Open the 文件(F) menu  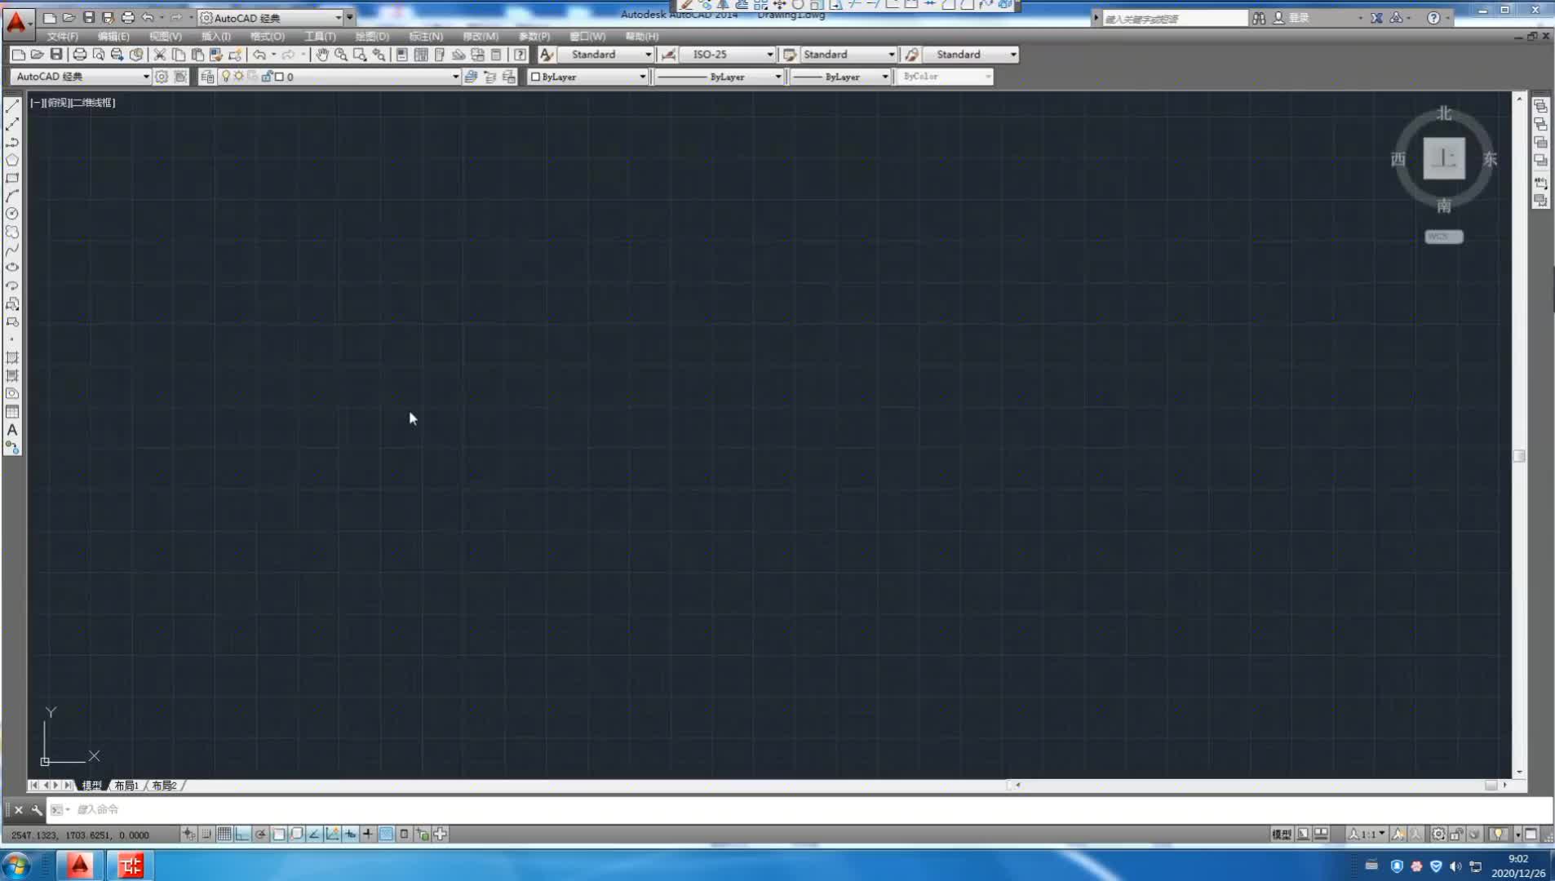click(62, 37)
